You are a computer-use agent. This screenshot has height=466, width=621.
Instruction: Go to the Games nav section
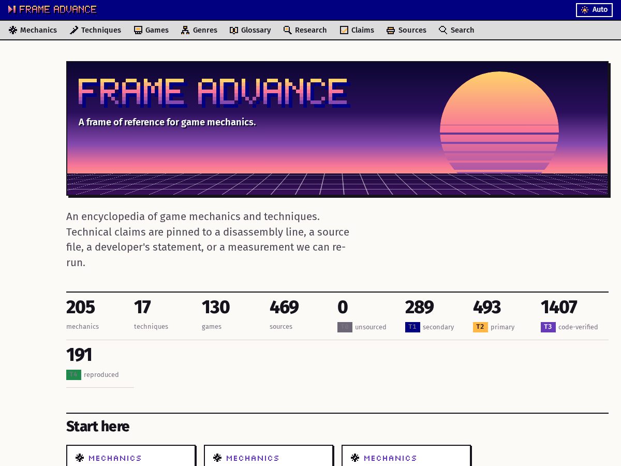pos(152,30)
